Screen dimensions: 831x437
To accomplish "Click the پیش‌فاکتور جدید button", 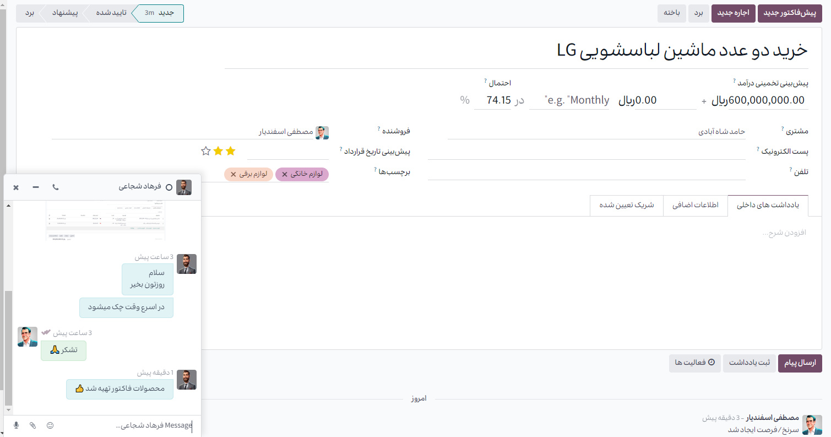I will pyautogui.click(x=790, y=13).
